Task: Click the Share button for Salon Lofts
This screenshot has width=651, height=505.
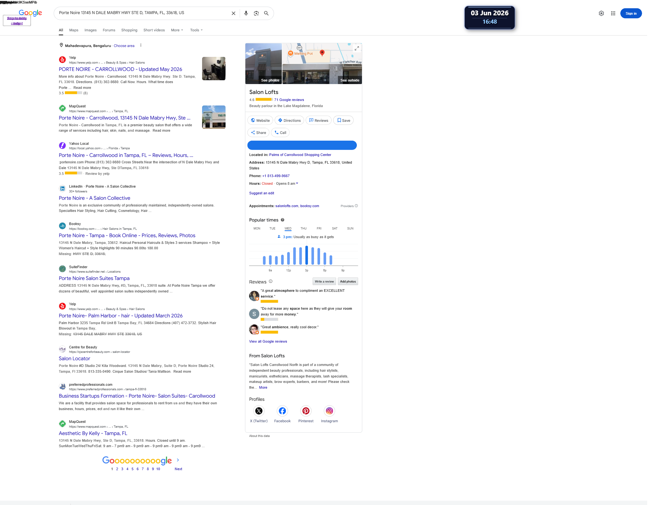Action: pyautogui.click(x=258, y=132)
